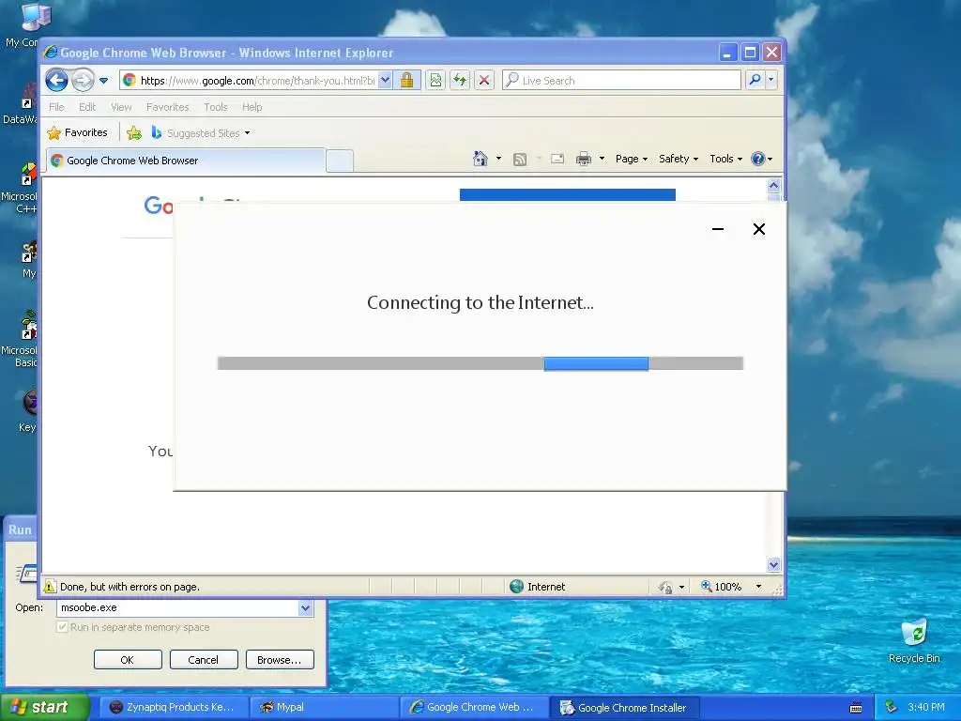Expand the Run dialog Open combo box
Screen dimensions: 961x721
click(305, 607)
